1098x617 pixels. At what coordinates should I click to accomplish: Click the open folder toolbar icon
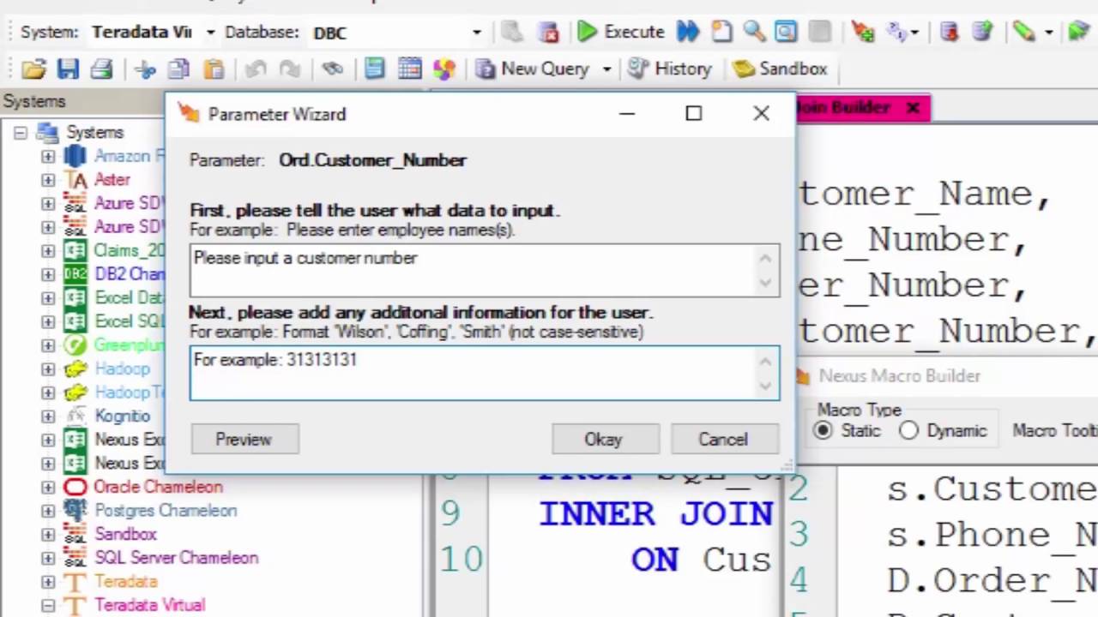click(33, 69)
